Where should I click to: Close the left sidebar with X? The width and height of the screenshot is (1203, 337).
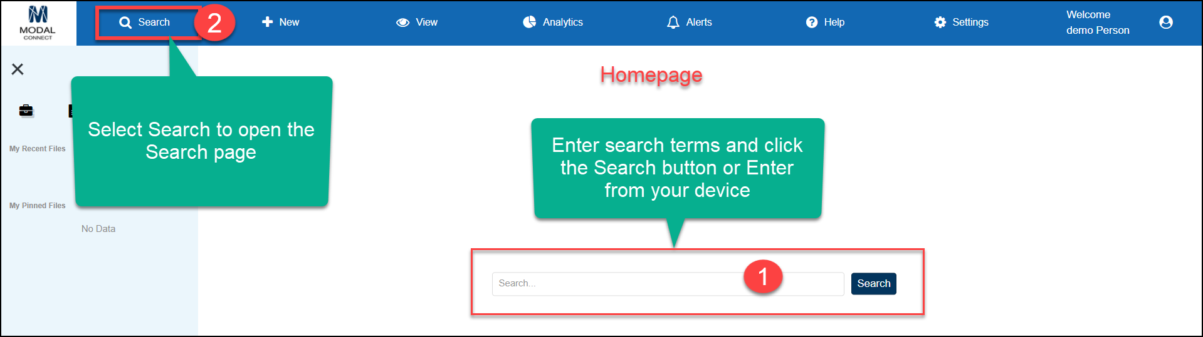pos(18,69)
